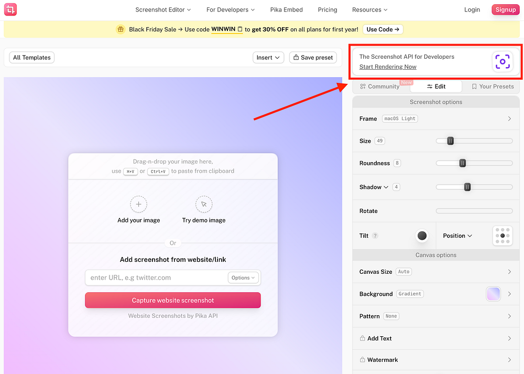The width and height of the screenshot is (524, 374).
Task: Open the Shadow type dropdown
Action: tap(374, 187)
